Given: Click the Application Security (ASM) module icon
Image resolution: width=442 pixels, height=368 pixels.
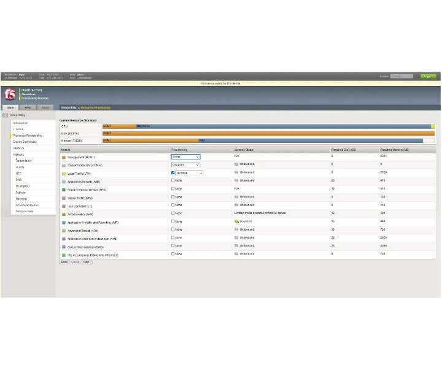Looking at the screenshot, I should coord(64,182).
